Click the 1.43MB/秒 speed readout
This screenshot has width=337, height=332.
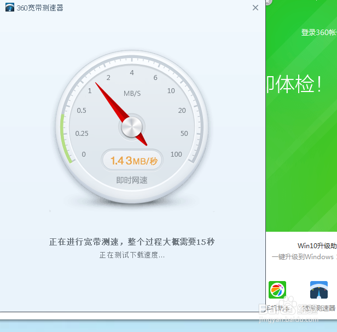133,161
